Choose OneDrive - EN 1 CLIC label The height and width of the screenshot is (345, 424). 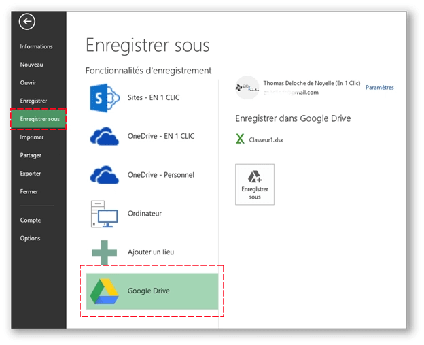[161, 136]
